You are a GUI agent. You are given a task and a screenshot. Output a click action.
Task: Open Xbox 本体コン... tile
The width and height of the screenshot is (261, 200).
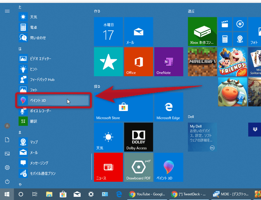203,31
